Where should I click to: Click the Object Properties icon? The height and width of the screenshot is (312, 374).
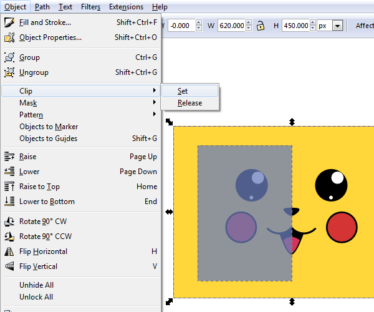[x=9, y=37]
